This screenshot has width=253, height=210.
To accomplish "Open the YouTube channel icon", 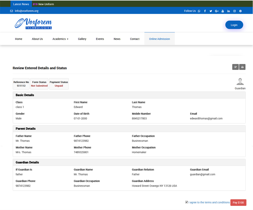I will point(223,11).
